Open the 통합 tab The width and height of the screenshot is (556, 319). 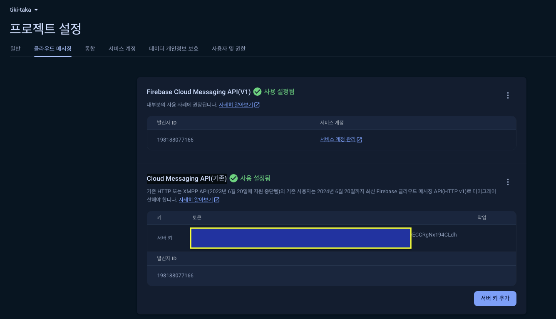point(90,49)
